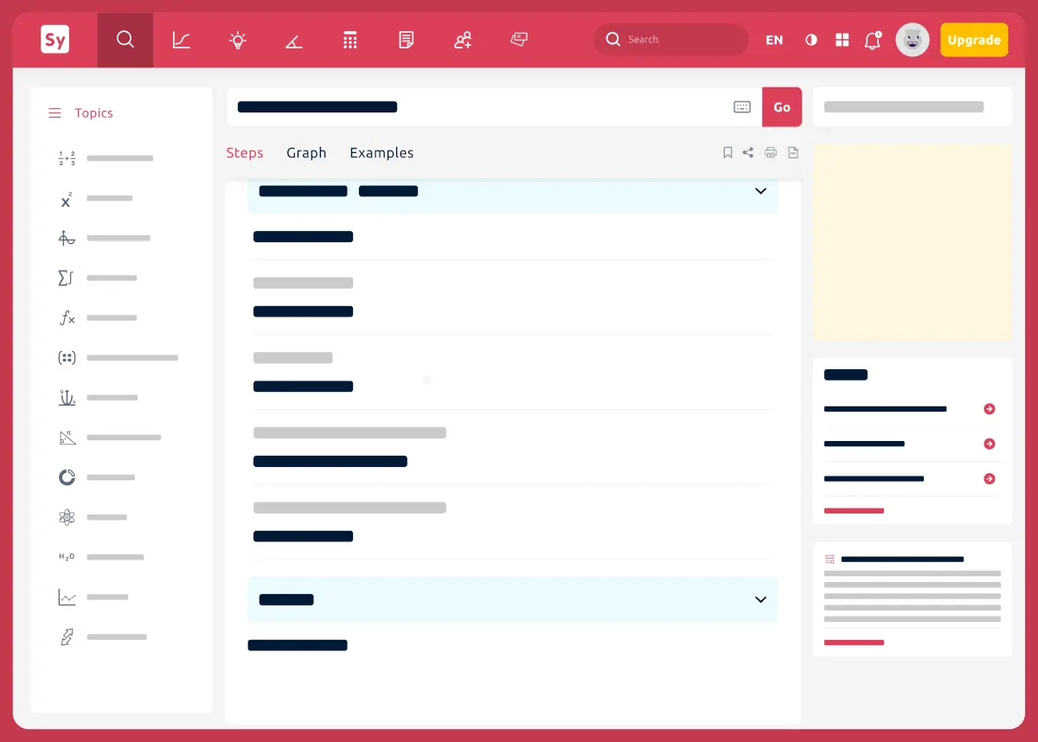Open the on-screen math keyboard
Viewport: 1038px width, 742px height.
coord(742,106)
